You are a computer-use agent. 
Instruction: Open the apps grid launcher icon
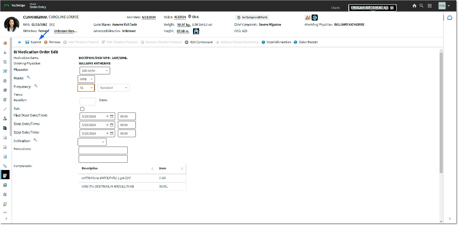(430, 6)
